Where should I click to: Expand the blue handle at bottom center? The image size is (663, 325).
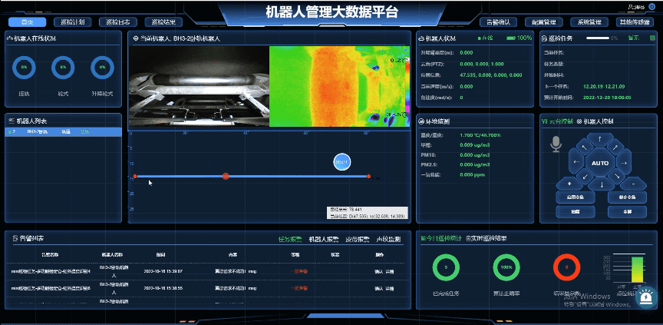[x=345, y=316]
